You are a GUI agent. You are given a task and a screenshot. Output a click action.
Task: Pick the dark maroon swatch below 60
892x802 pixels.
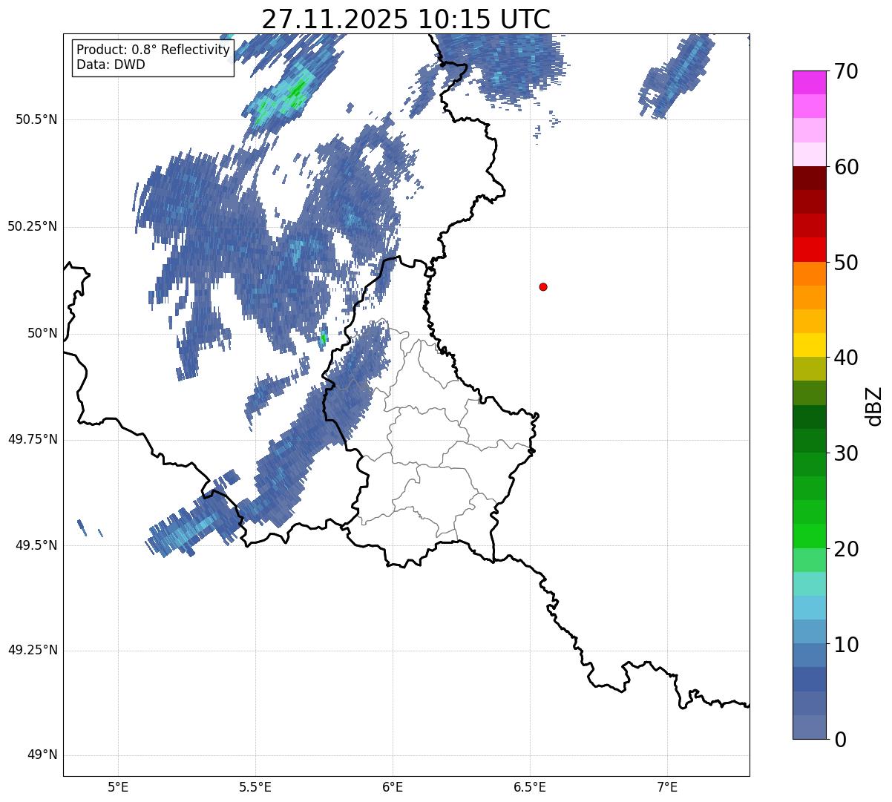(808, 178)
